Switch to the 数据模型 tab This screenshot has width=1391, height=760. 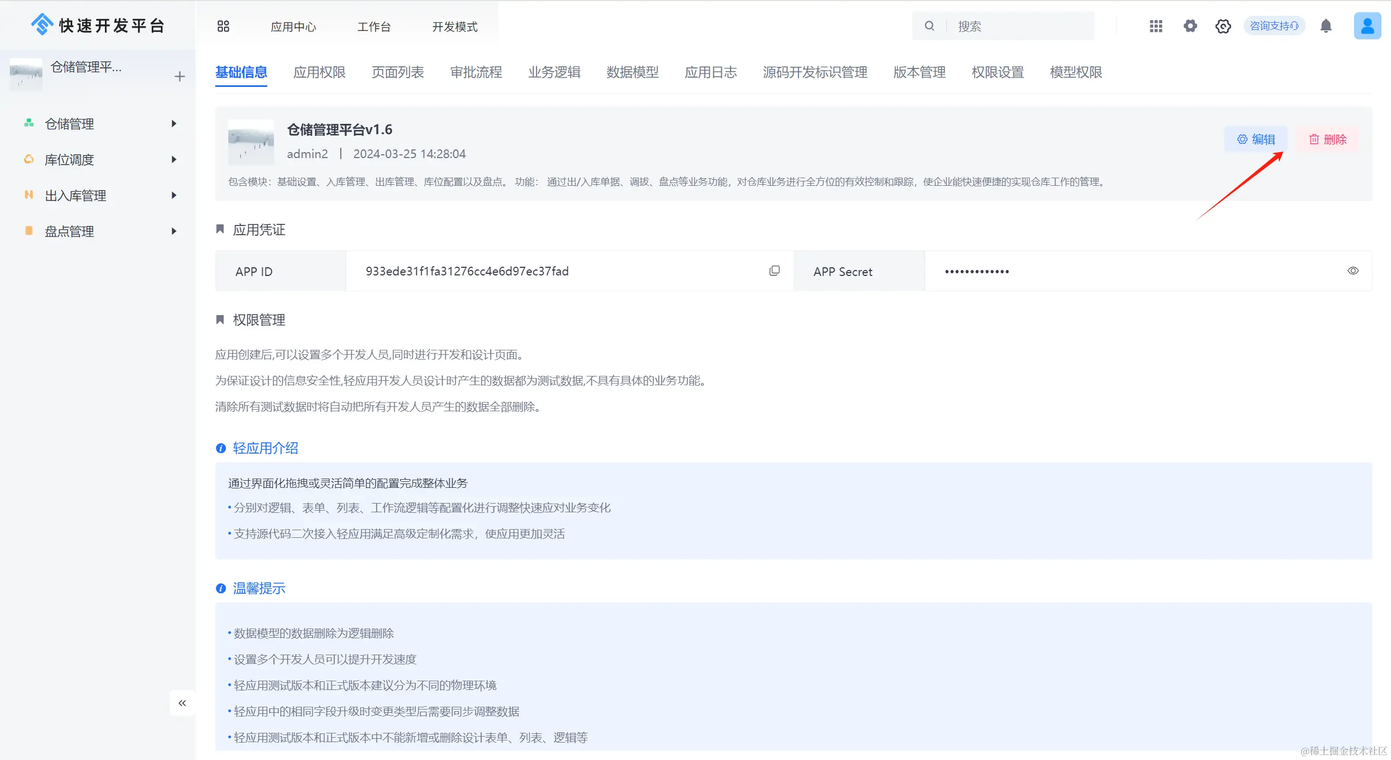tap(632, 72)
